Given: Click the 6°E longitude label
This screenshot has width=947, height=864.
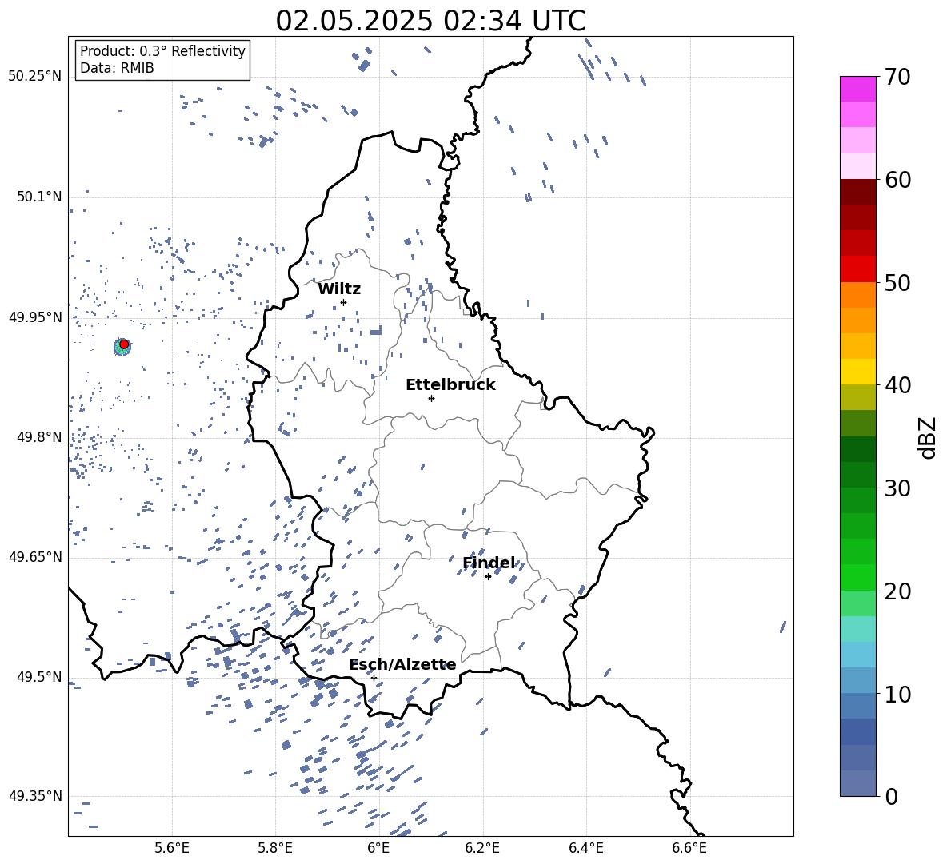Looking at the screenshot, I should coord(378,848).
